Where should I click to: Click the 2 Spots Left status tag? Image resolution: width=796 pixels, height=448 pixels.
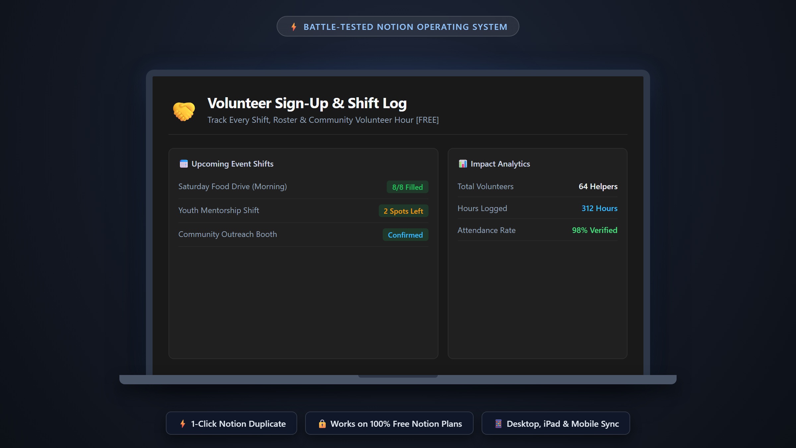pos(403,211)
